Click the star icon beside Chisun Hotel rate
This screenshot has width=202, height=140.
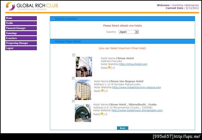click(x=109, y=67)
